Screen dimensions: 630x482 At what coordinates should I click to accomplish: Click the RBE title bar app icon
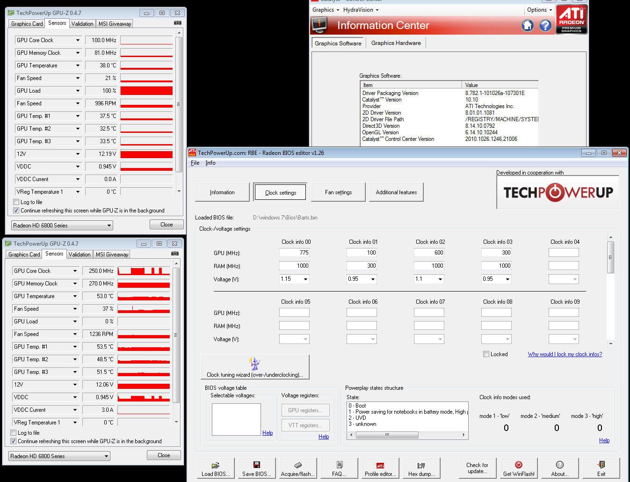(x=192, y=153)
